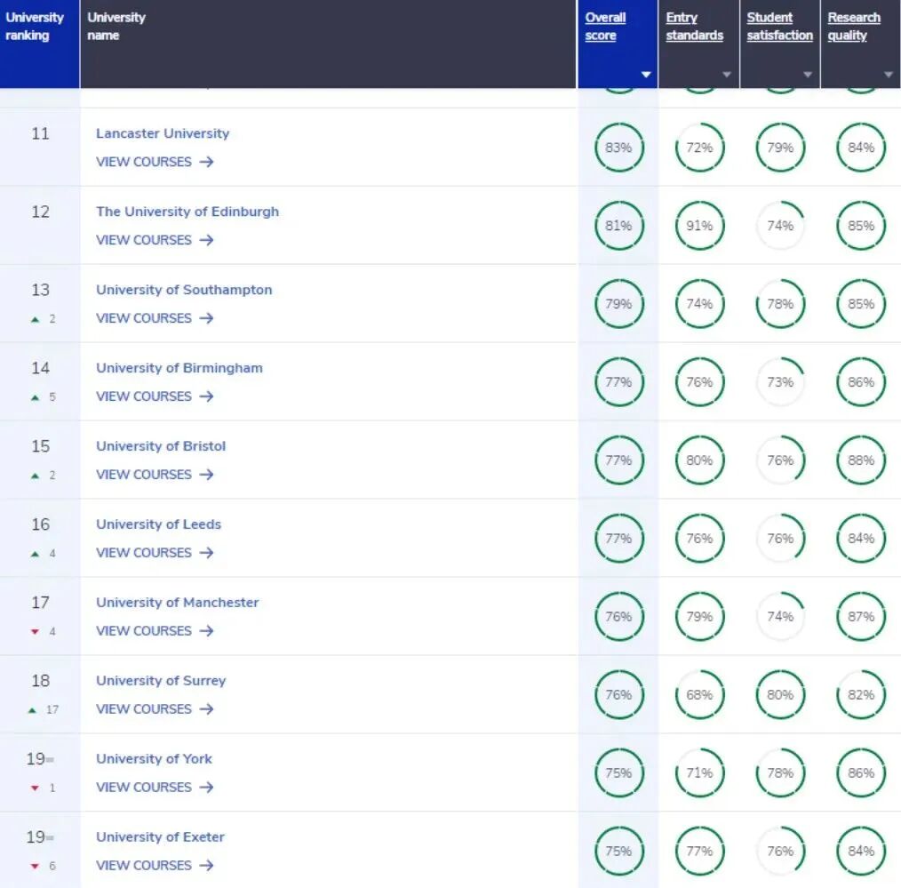Click Edinburgh's 91% entry standards circle
The width and height of the screenshot is (901, 888).
tap(699, 226)
